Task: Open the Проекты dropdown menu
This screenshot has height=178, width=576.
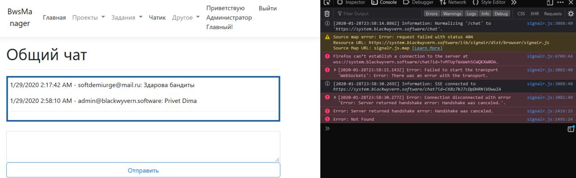Action: click(89, 18)
